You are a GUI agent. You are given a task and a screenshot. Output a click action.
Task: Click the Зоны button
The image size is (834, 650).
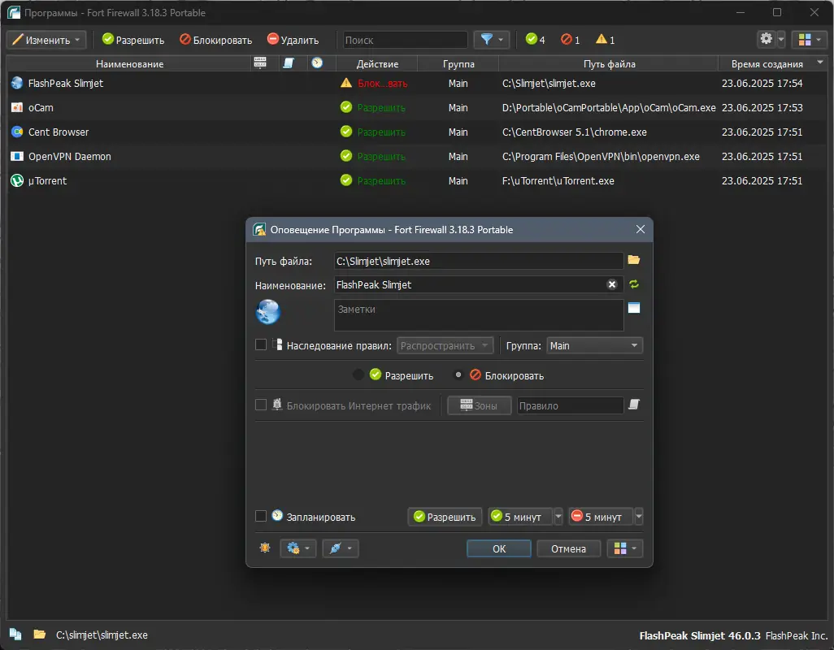click(480, 405)
